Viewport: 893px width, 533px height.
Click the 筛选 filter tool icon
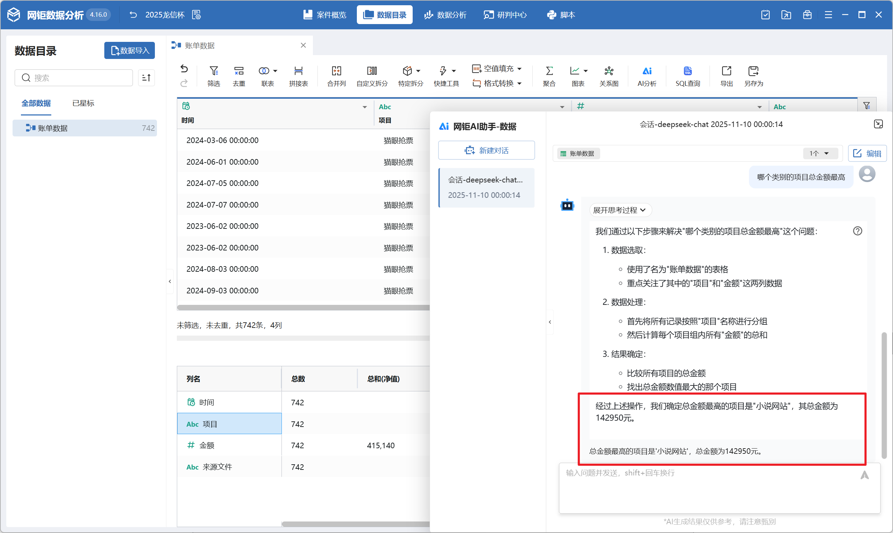213,71
